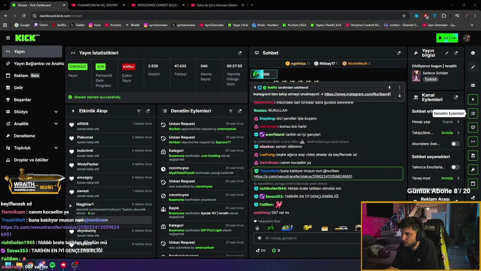Screen dimensions: 481x271
Task: Open the Etkinlik Akışı filter icon
Action: (x=139, y=111)
